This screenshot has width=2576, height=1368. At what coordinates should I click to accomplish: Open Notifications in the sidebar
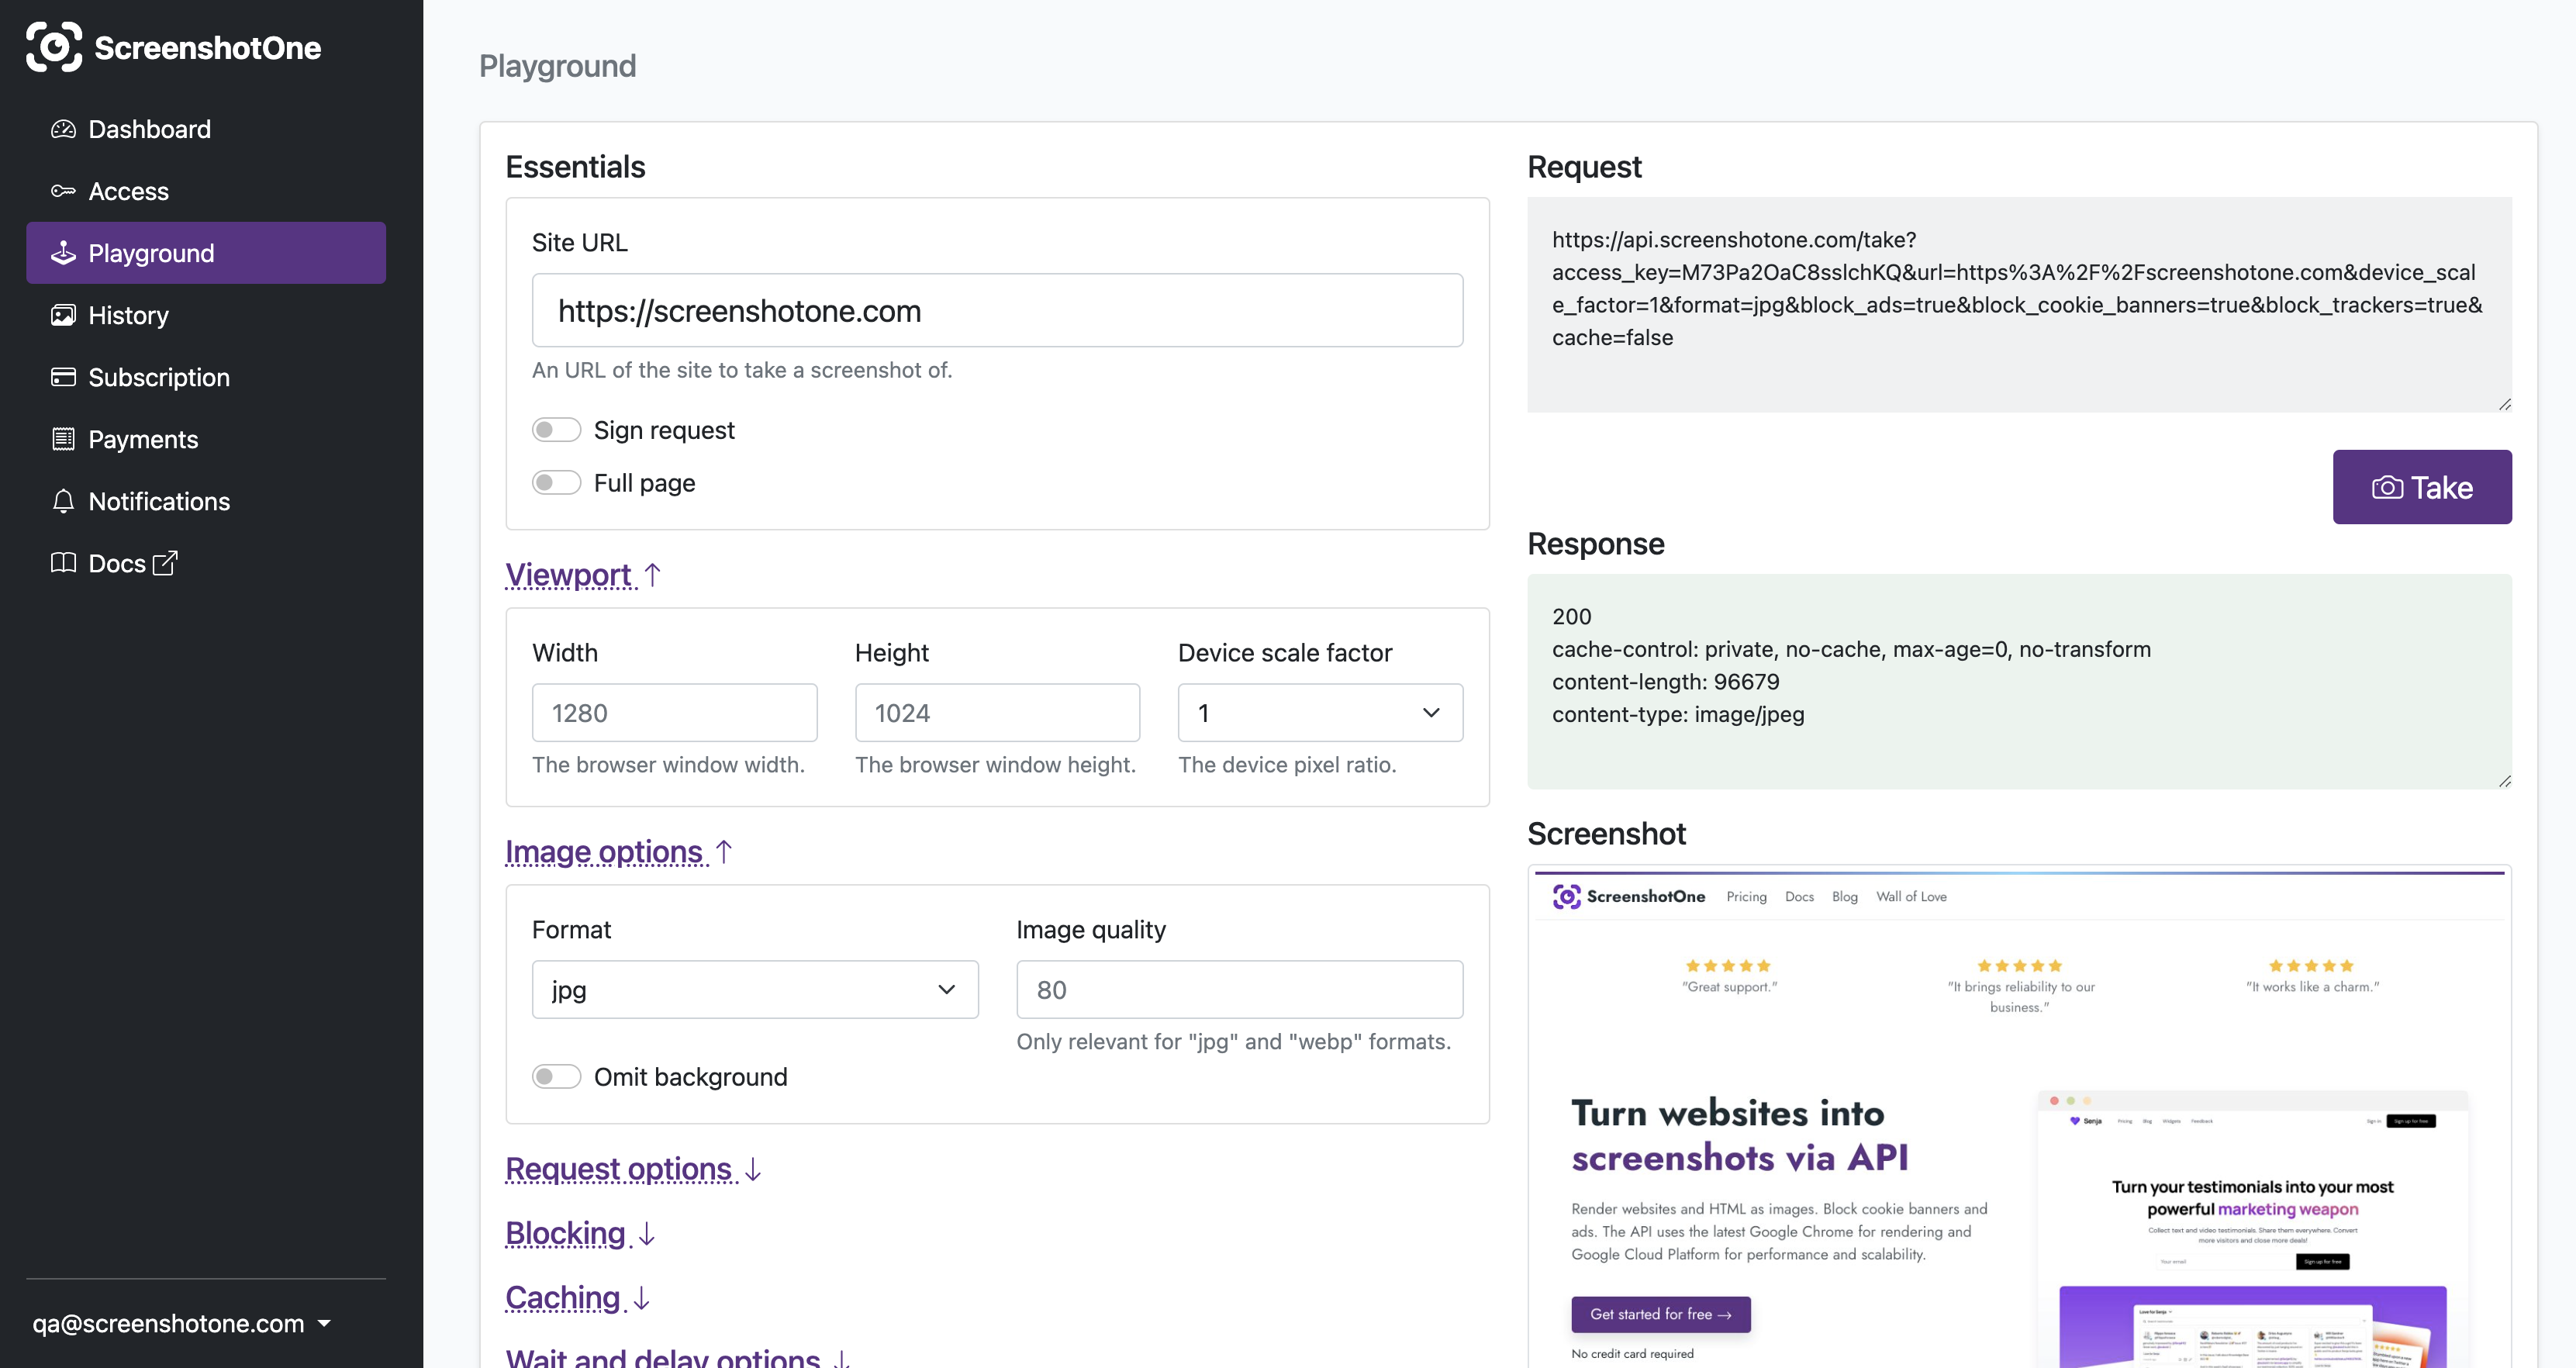click(x=206, y=501)
